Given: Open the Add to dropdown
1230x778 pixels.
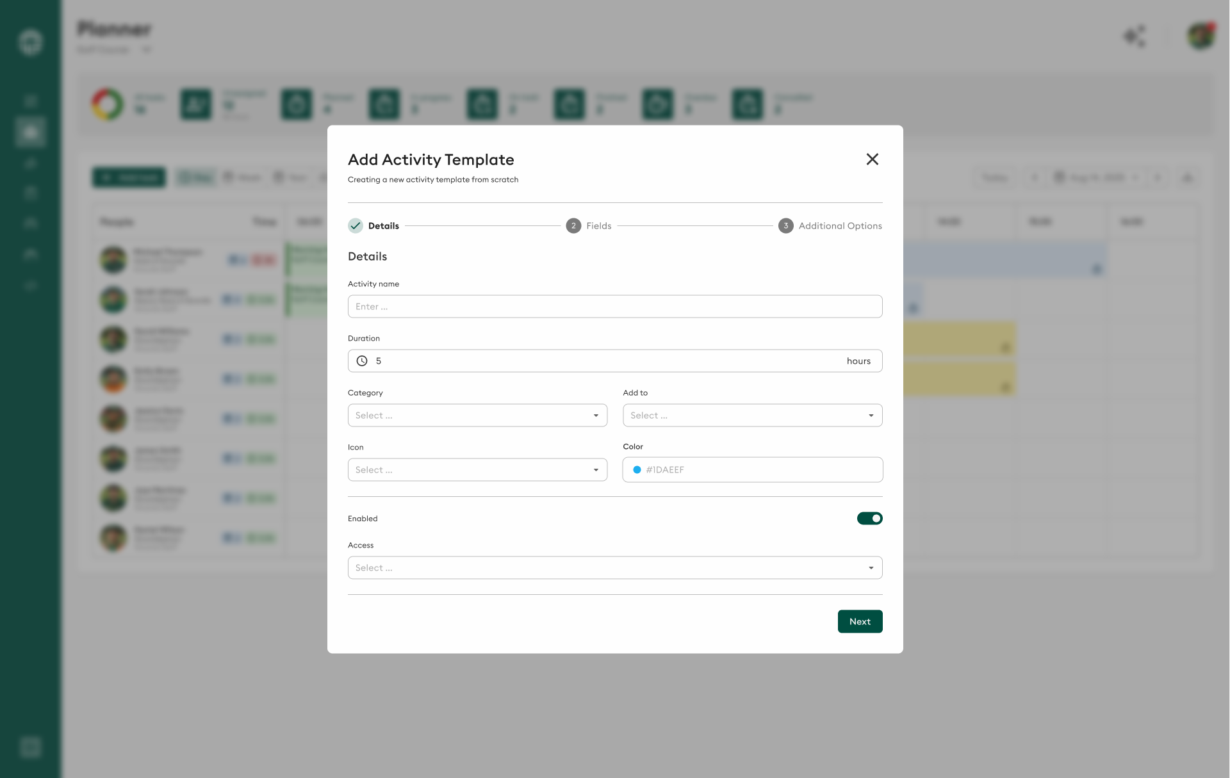Looking at the screenshot, I should coord(752,416).
